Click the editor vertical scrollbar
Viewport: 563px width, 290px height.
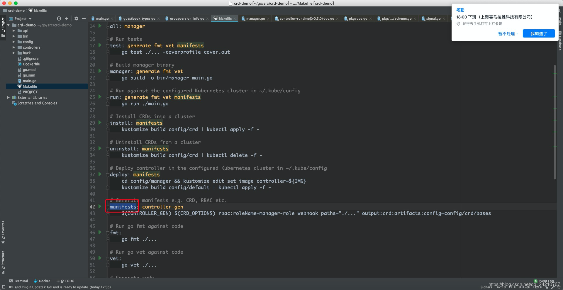[554, 122]
